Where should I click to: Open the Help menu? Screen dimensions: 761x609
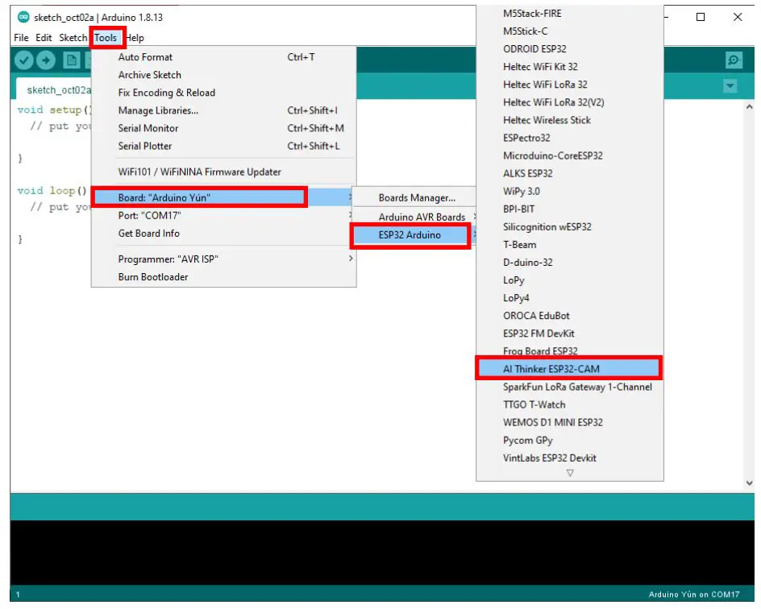click(x=135, y=38)
